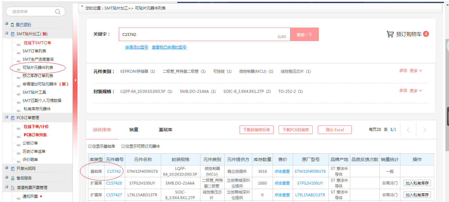Click the search magnifier icon in menu search

[x=58, y=12]
